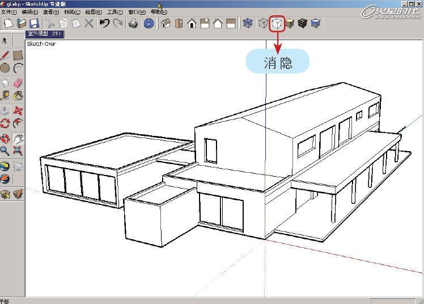Click the floppy disk Save icon

(x=34, y=23)
